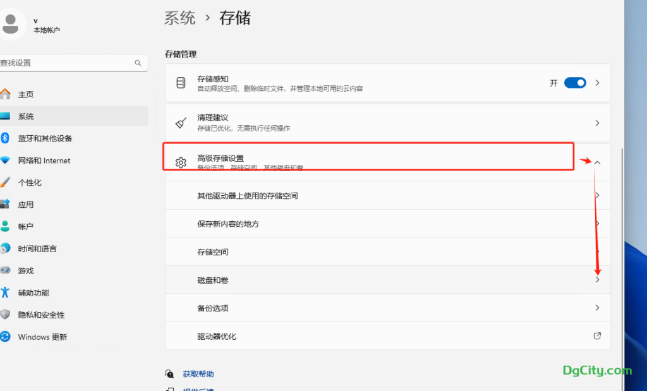The image size is (647, 391).
Task: Click the Home (主页) icon in sidebar
Action: pyautogui.click(x=6, y=94)
